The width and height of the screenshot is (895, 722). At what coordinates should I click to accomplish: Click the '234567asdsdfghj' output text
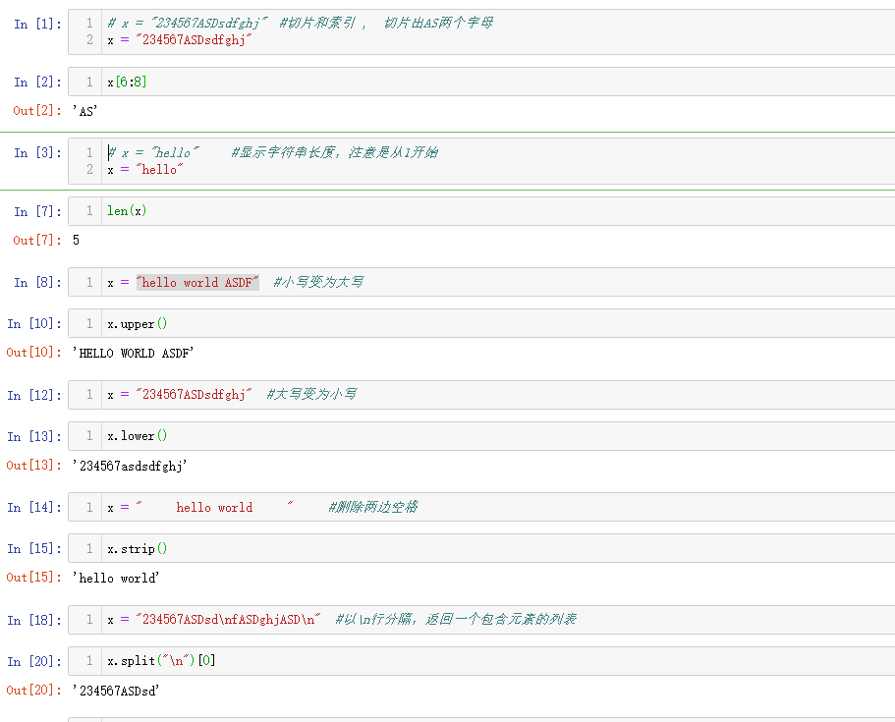(130, 466)
